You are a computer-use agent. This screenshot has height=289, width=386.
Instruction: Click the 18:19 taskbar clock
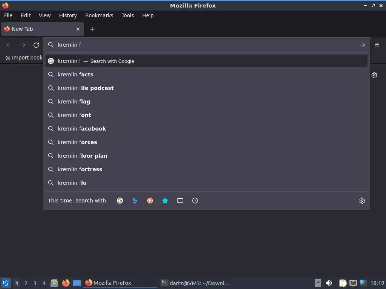377,283
